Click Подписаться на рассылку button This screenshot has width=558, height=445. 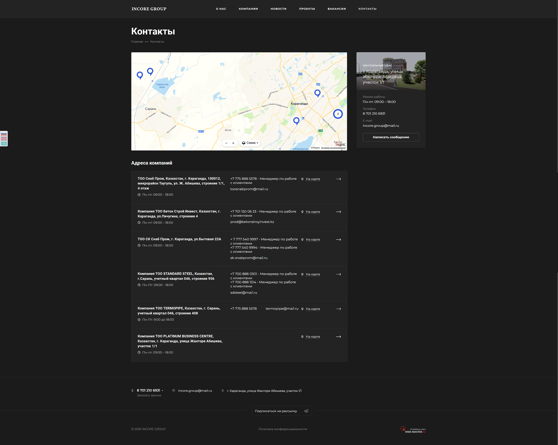(281, 411)
